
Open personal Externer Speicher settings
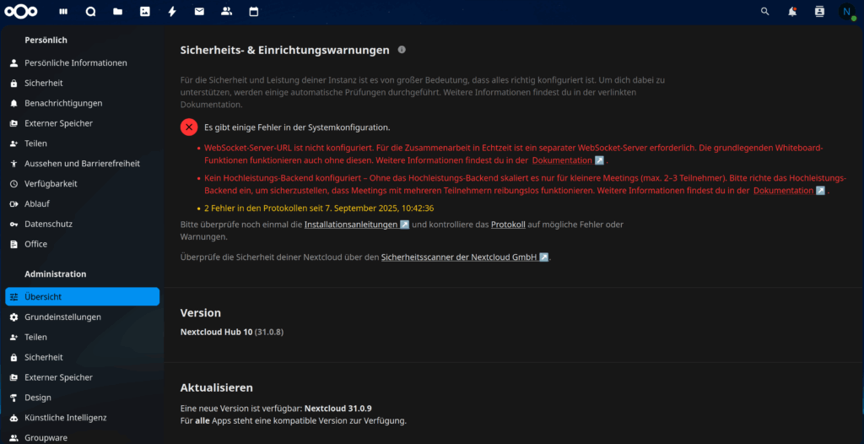pyautogui.click(x=83, y=123)
